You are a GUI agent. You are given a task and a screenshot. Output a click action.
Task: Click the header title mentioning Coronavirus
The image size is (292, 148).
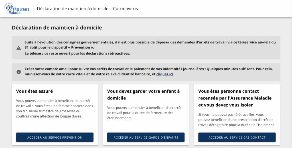point(87,9)
